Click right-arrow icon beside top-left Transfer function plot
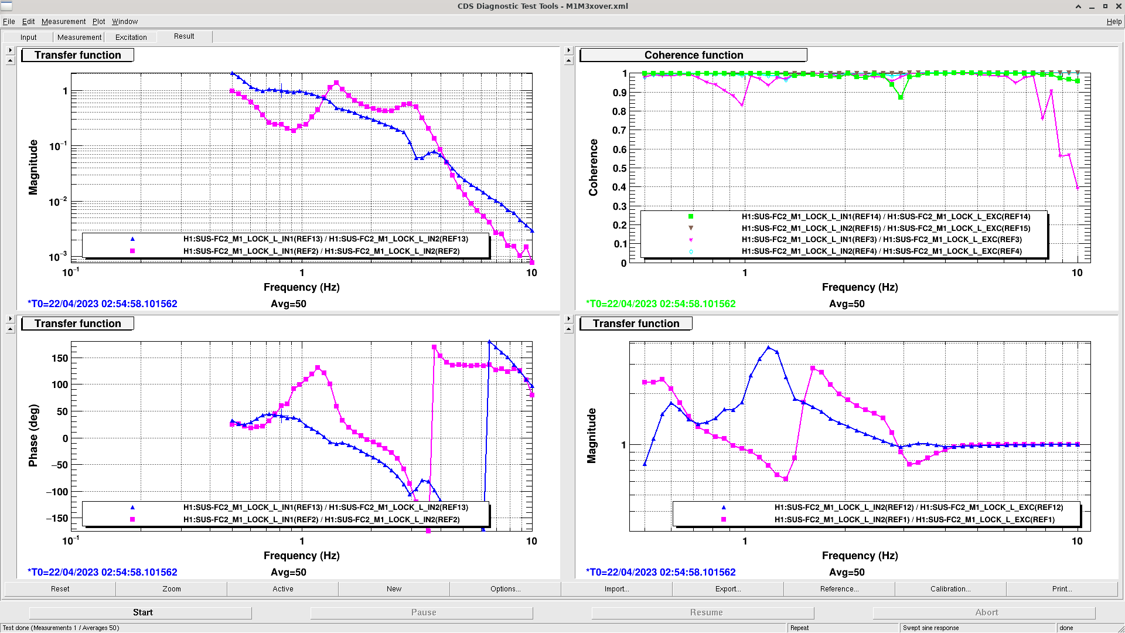The width and height of the screenshot is (1125, 633). click(10, 50)
